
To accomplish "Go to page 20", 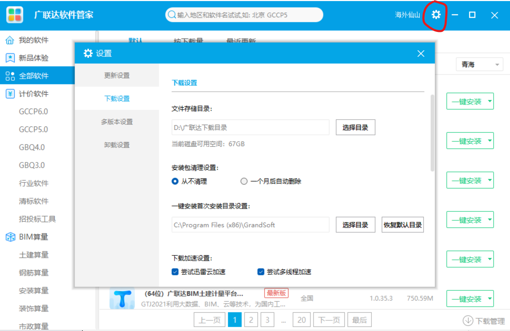I will 302,320.
